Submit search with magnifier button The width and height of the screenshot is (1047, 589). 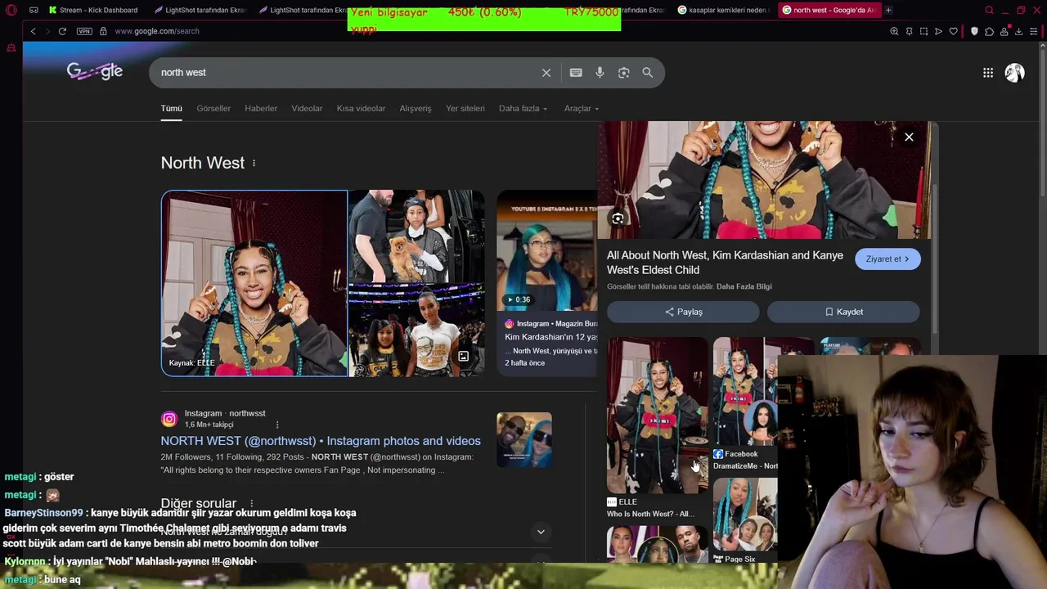648,73
